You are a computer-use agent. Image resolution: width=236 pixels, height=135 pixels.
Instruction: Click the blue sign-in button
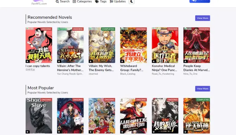click(199, 1)
